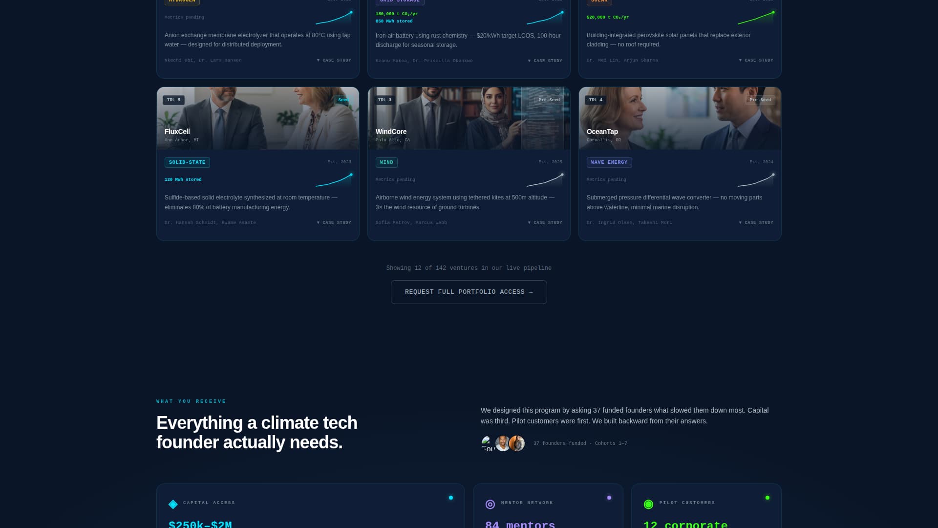Click the TRL 3 badge on WindCore
The height and width of the screenshot is (528, 938).
[x=384, y=100]
